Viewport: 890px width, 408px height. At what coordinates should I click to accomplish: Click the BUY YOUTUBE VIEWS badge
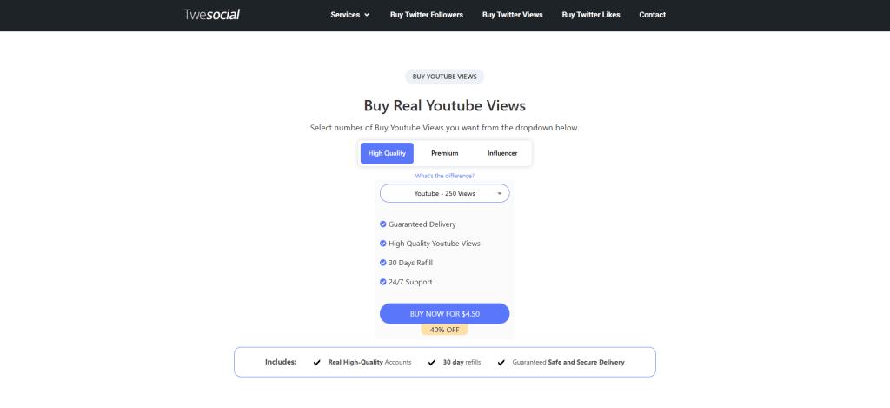tap(444, 77)
